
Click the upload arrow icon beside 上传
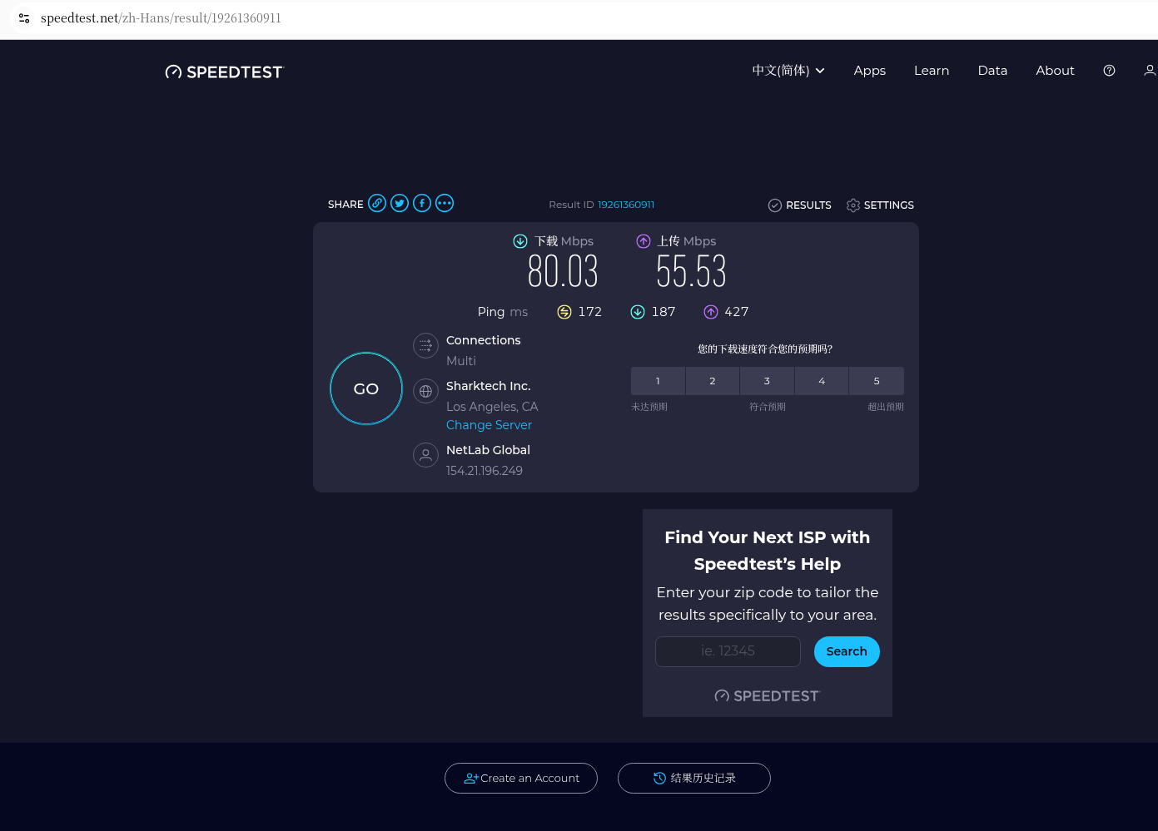click(644, 241)
